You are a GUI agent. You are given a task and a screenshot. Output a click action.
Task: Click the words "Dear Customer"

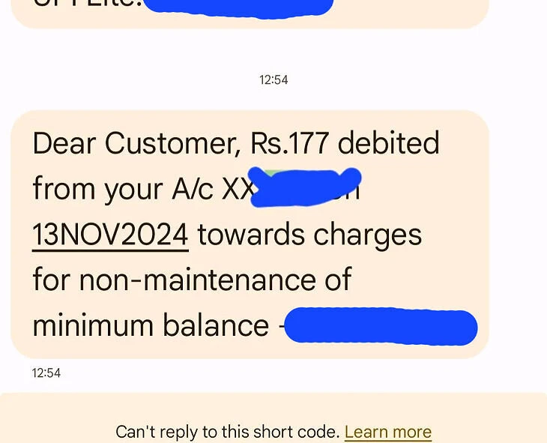(x=136, y=143)
